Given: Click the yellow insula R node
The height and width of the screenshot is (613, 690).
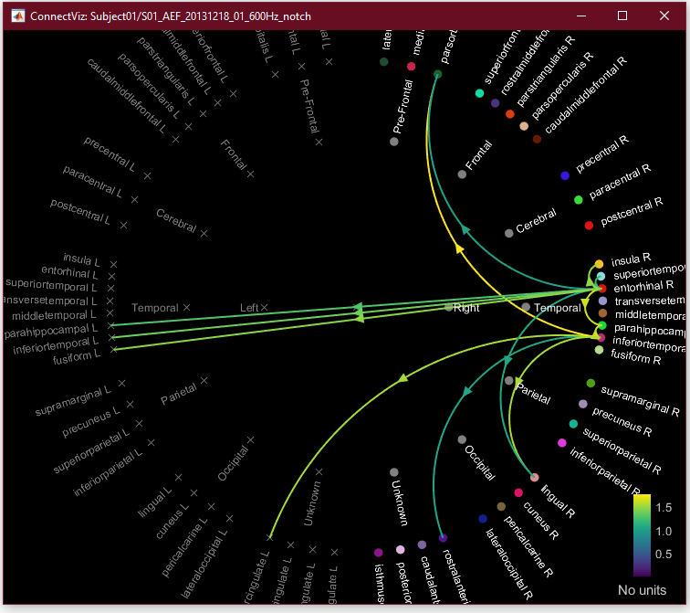Looking at the screenshot, I should (599, 264).
